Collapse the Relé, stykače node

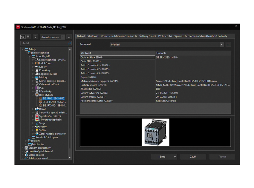[x=33, y=95]
